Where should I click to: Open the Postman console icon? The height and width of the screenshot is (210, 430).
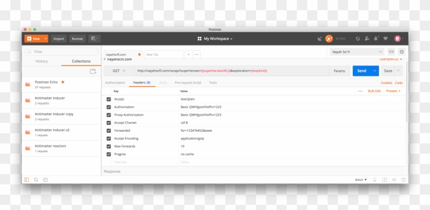pos(46,180)
